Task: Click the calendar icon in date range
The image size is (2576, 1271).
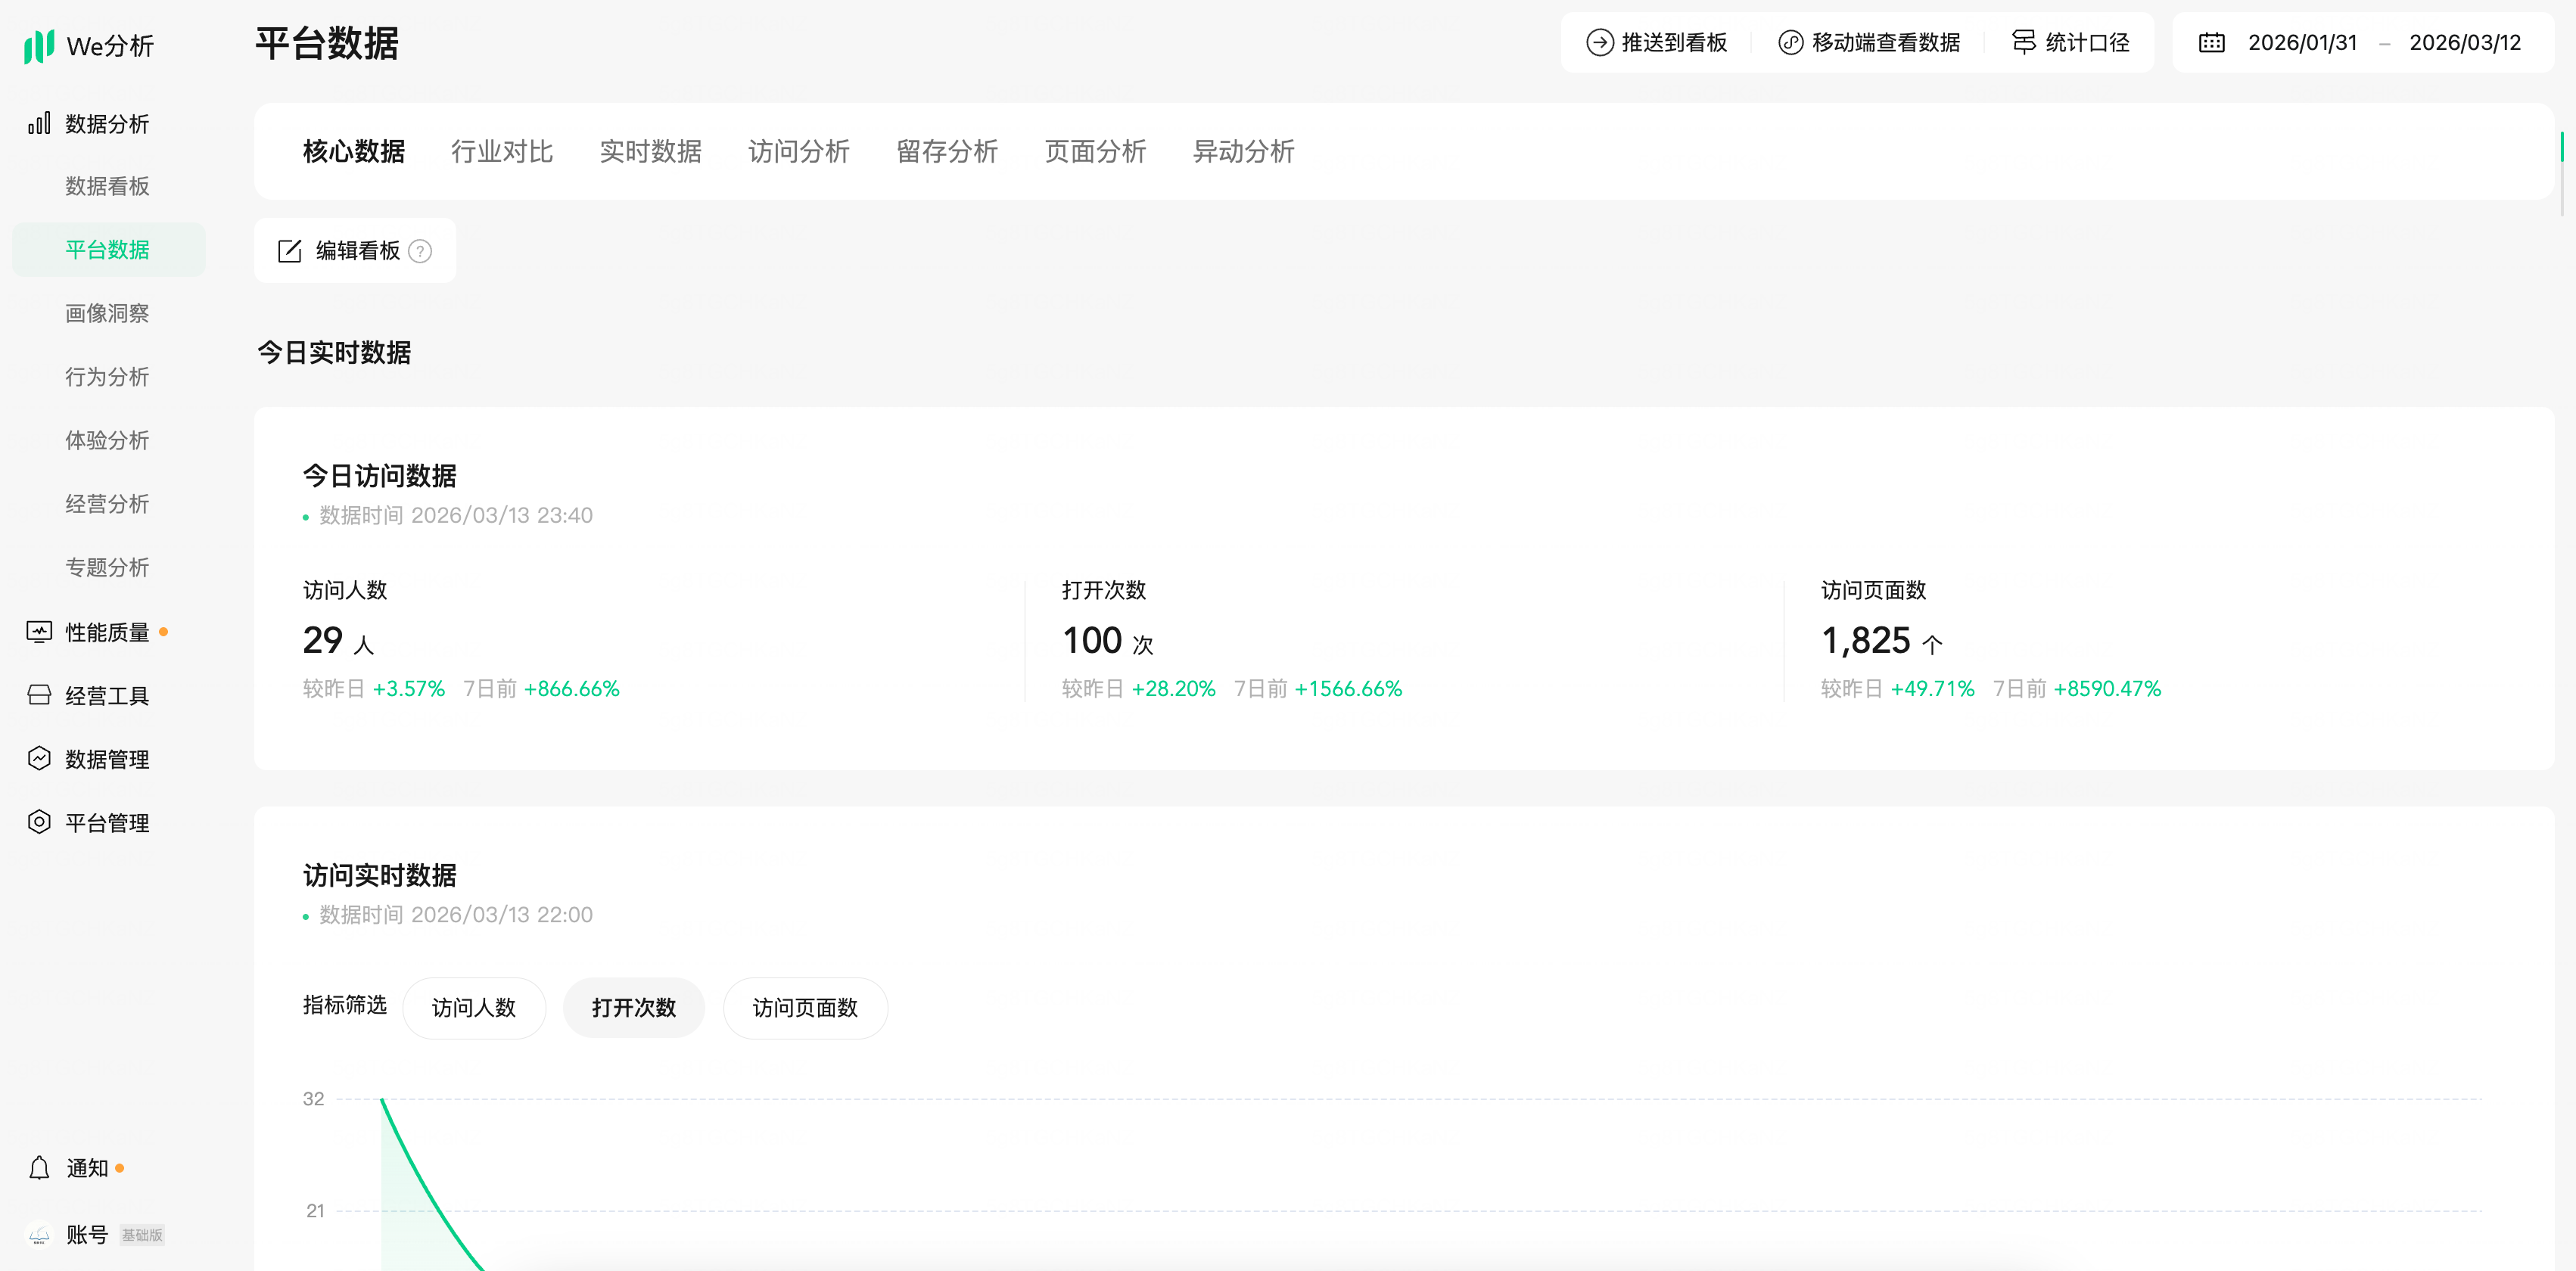Action: tap(2211, 43)
